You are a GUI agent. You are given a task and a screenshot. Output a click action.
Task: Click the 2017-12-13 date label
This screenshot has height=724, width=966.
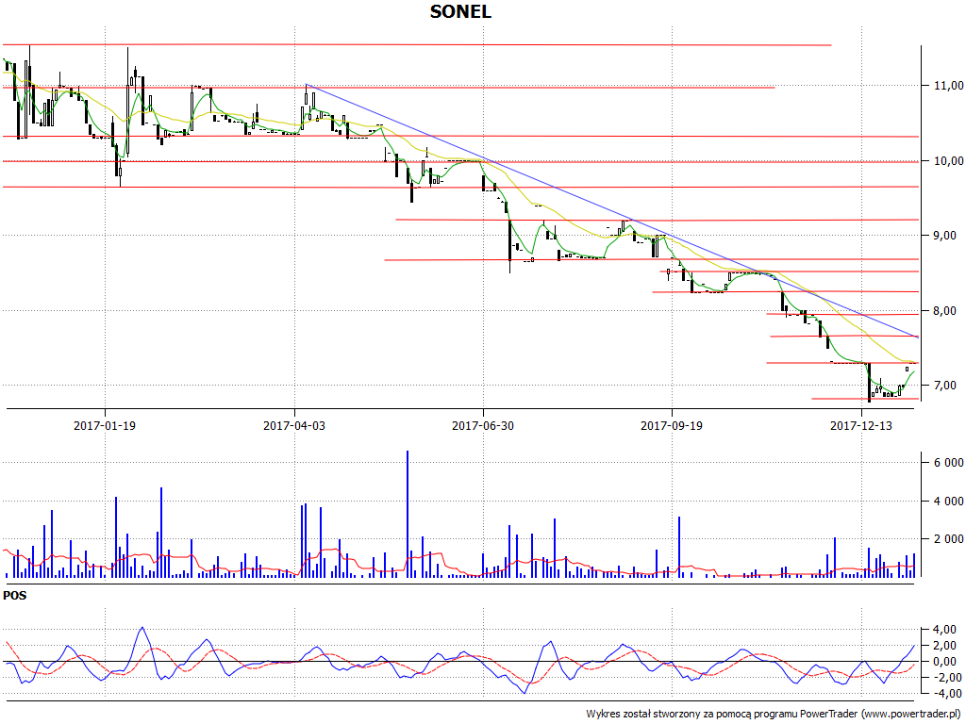click(x=860, y=425)
